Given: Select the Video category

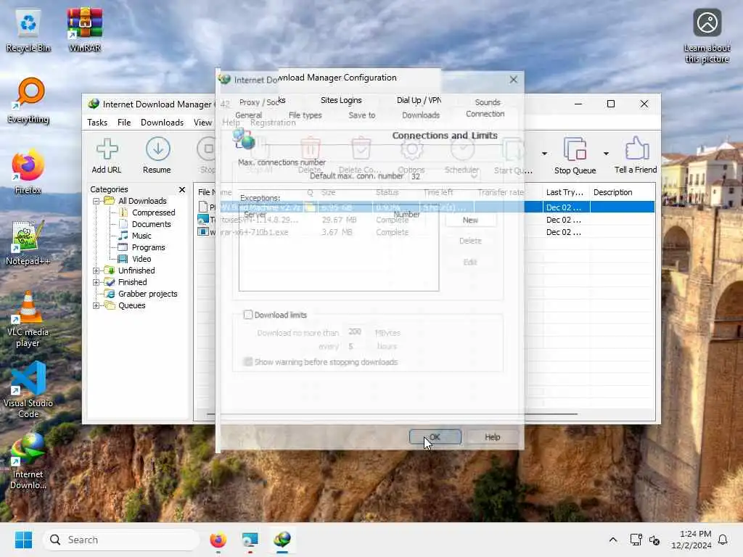Looking at the screenshot, I should [x=141, y=259].
